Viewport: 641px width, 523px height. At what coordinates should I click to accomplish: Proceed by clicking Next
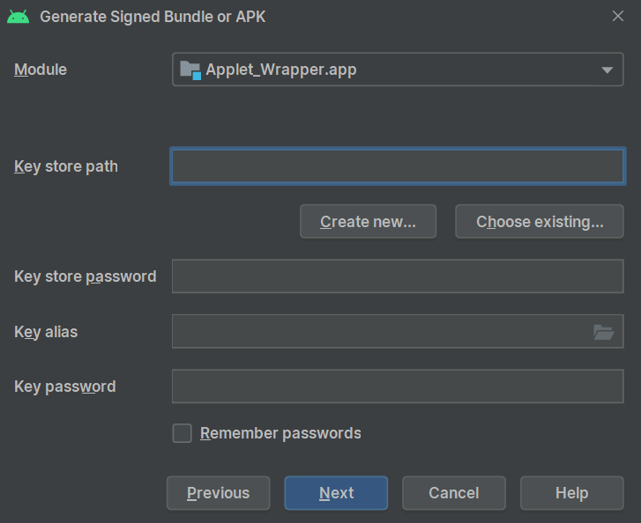pyautogui.click(x=336, y=493)
